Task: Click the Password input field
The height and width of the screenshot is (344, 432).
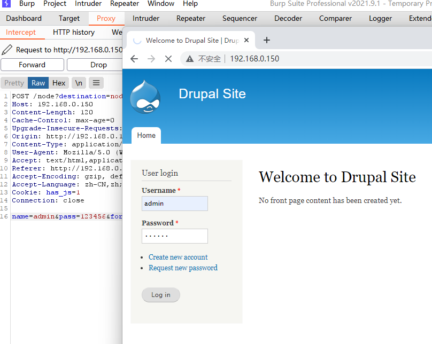Action: tap(175, 236)
